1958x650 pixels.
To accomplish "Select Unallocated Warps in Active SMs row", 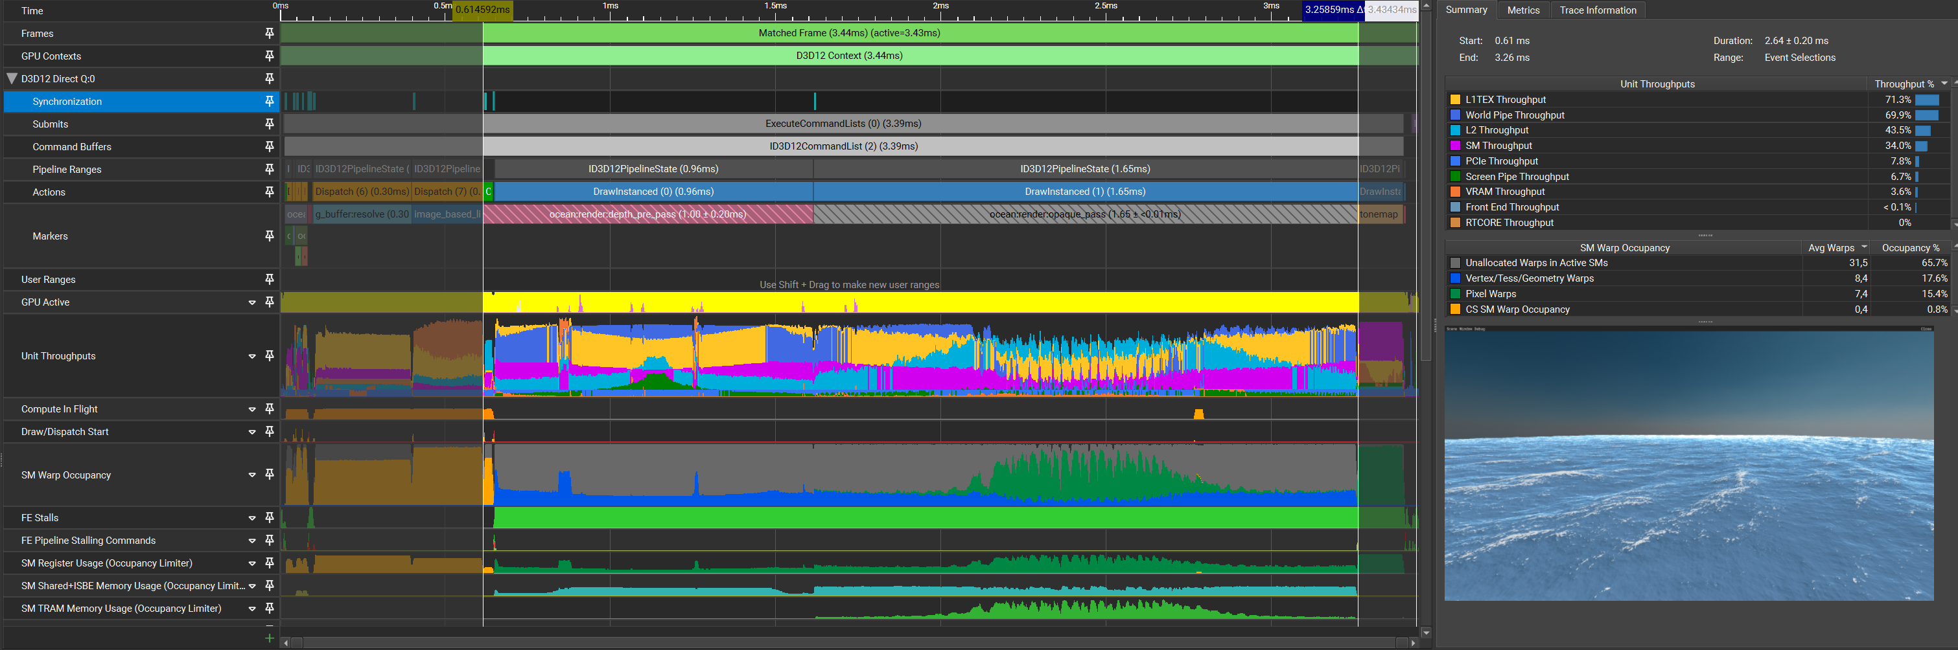I will (1698, 263).
